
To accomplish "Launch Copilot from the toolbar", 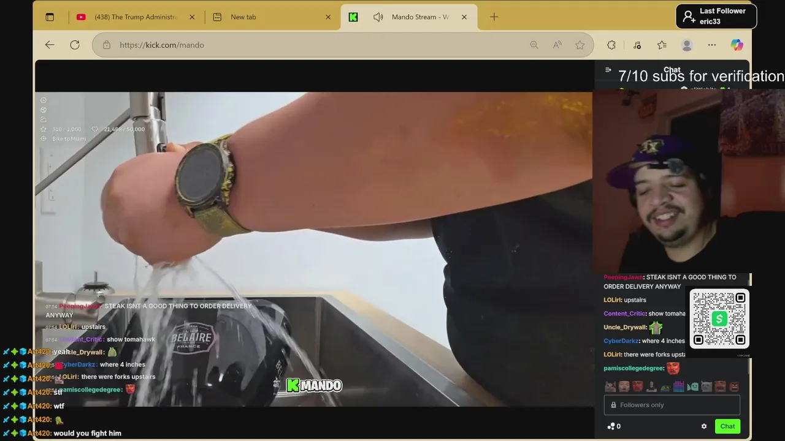I will coord(737,45).
